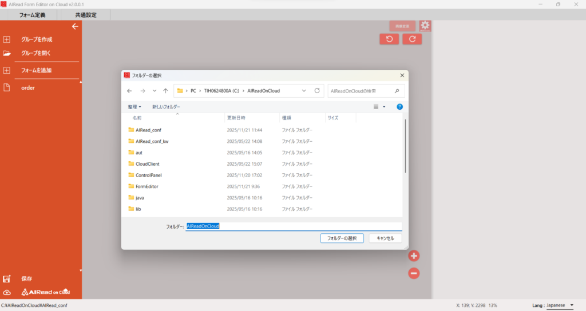Click the red plus zoom-in icon
The image size is (586, 311).
pyautogui.click(x=414, y=256)
